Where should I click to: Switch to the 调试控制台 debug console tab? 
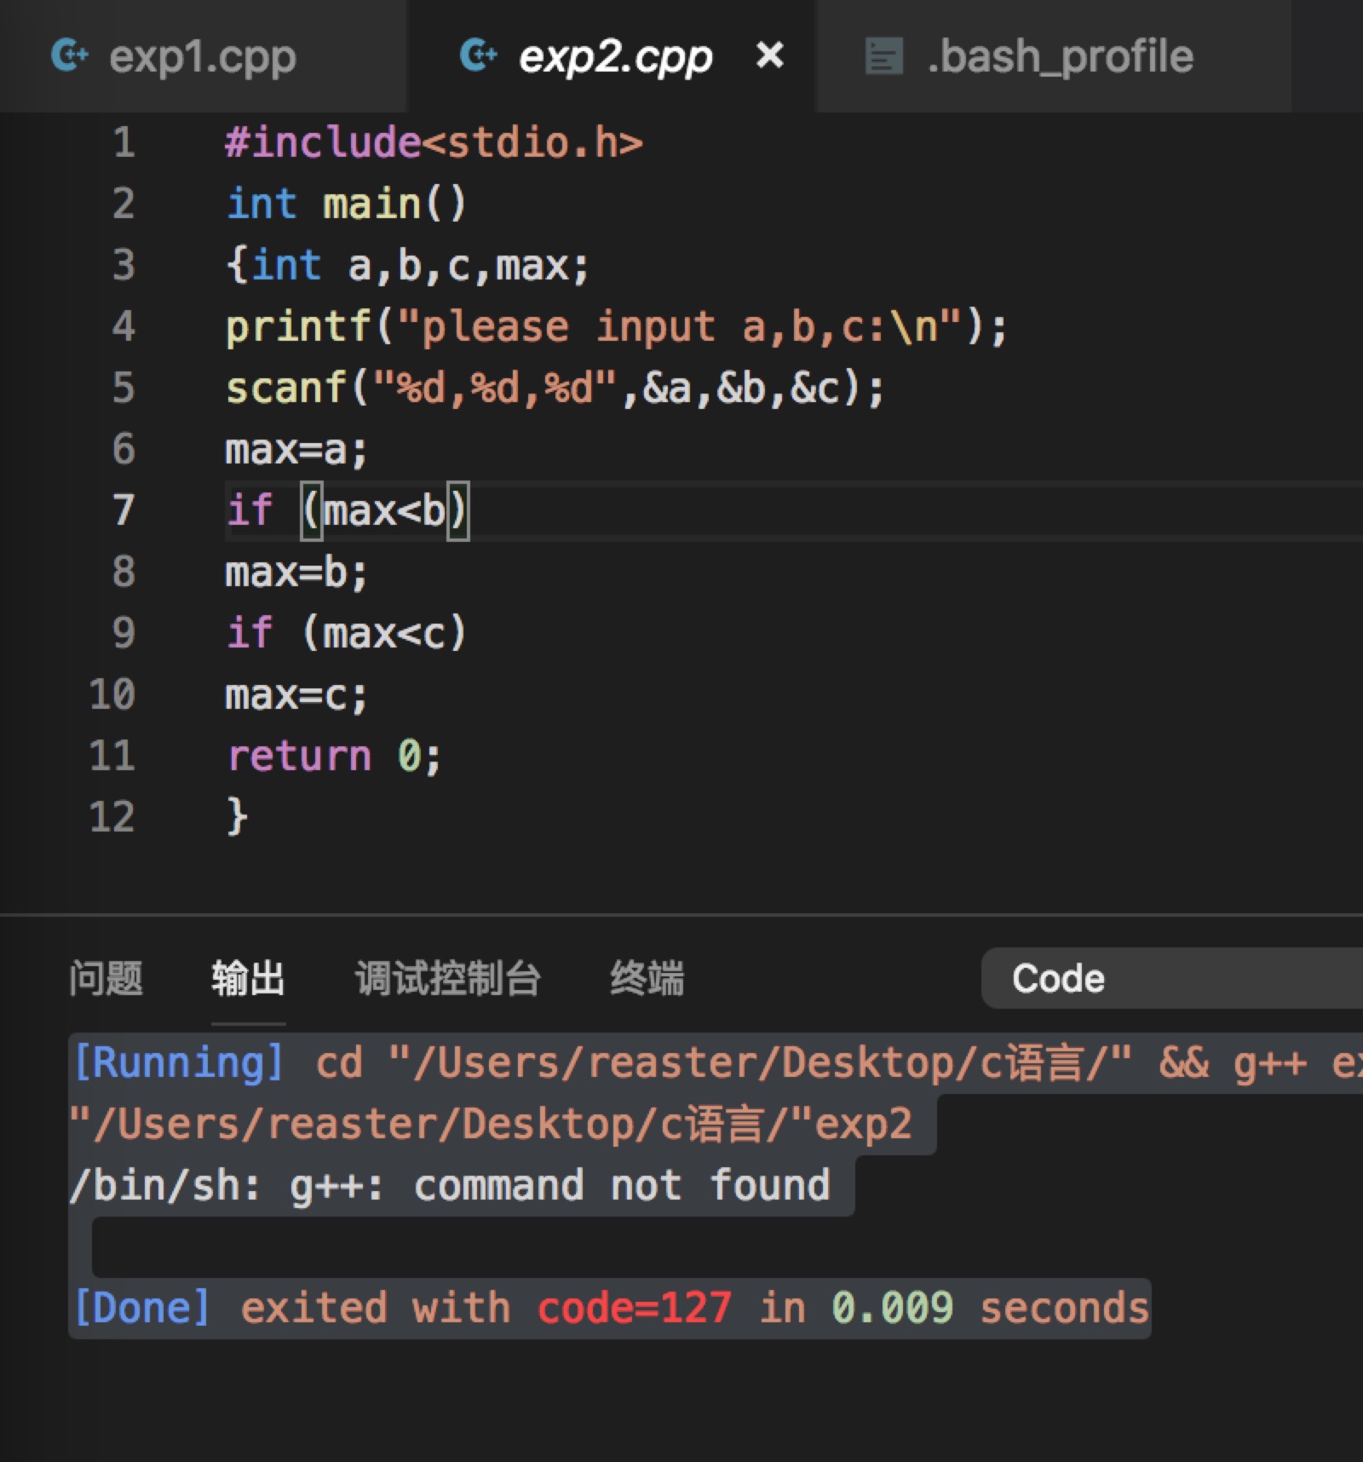pyautogui.click(x=448, y=978)
